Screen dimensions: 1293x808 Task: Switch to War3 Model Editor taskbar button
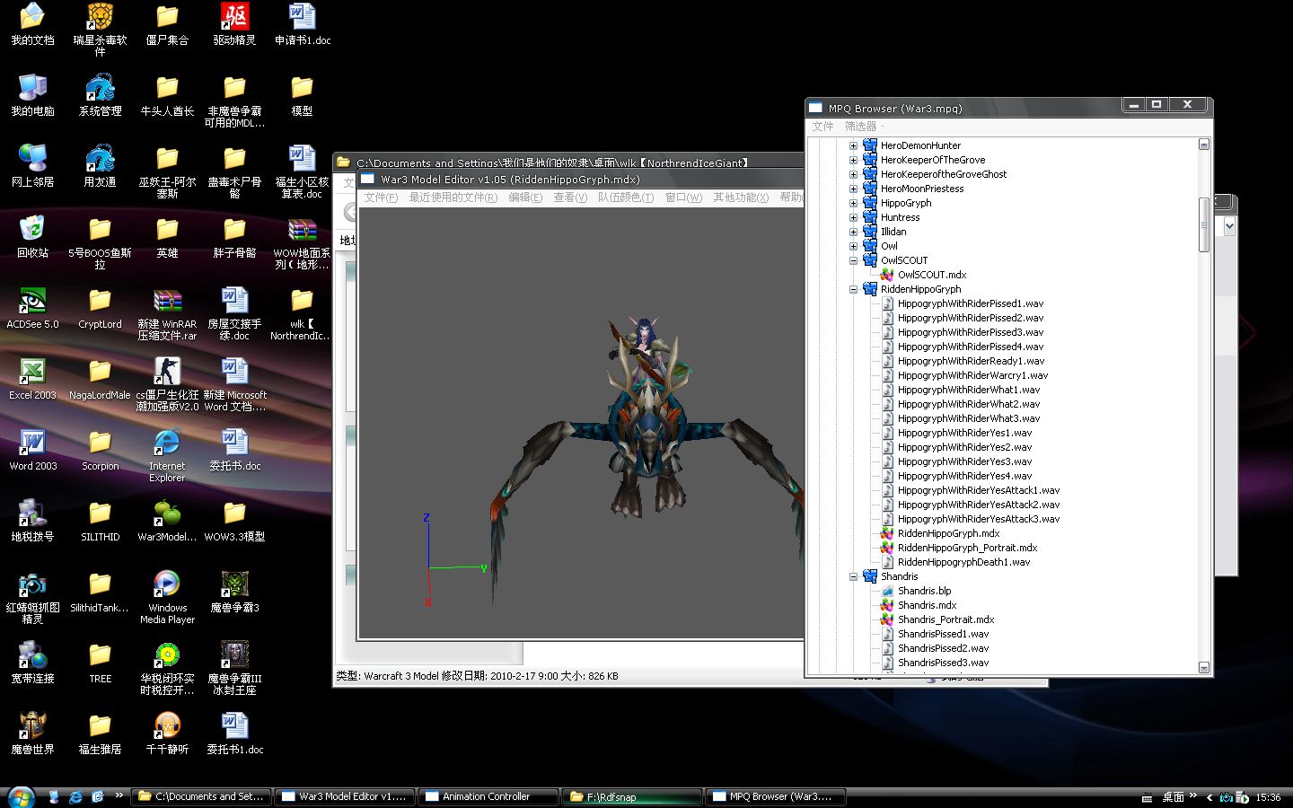click(x=344, y=796)
